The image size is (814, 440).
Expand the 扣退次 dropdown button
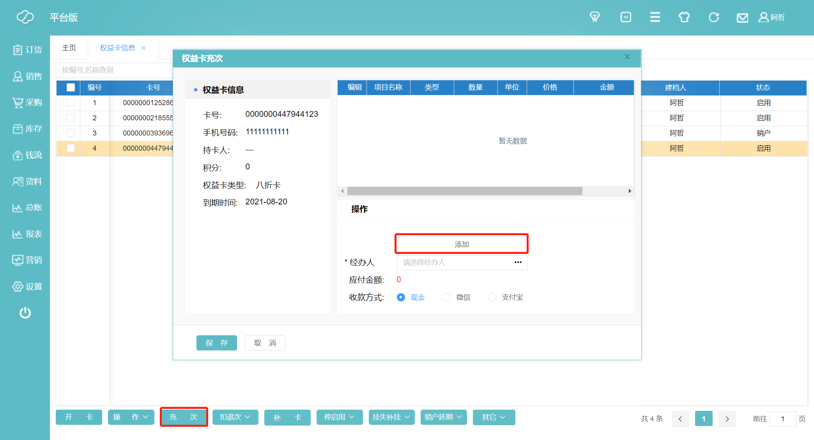[235, 417]
